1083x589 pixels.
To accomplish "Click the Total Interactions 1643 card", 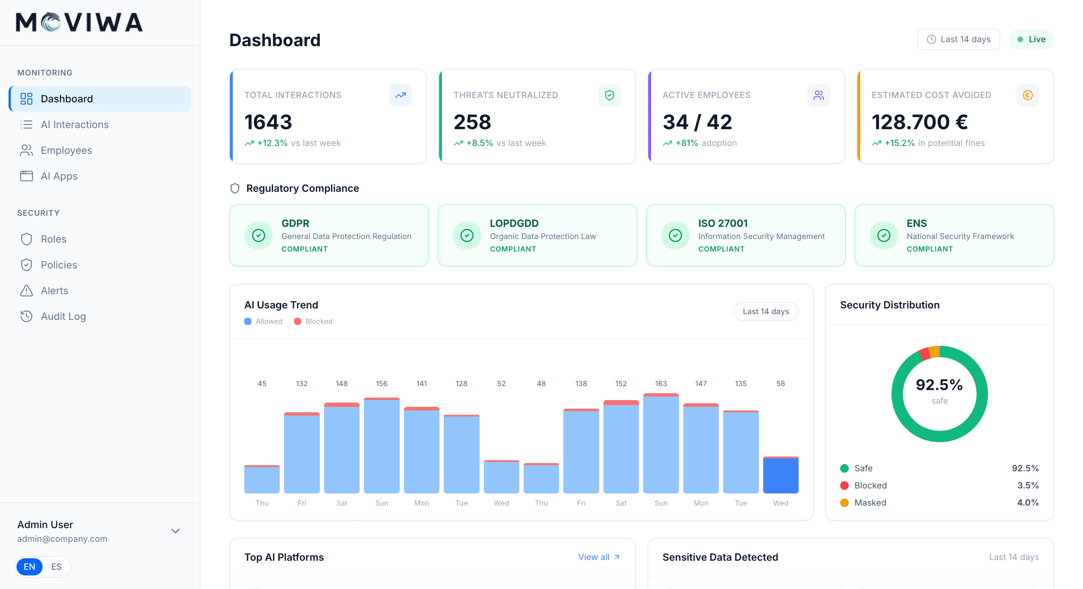I will pos(328,116).
